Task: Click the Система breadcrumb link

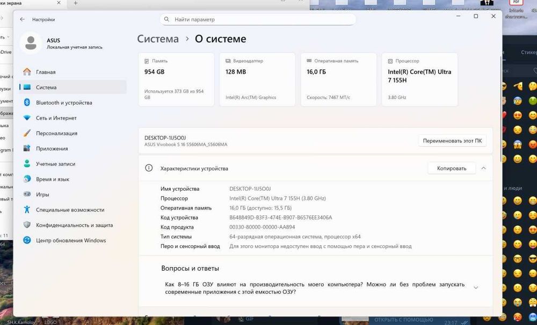Action: (158, 39)
